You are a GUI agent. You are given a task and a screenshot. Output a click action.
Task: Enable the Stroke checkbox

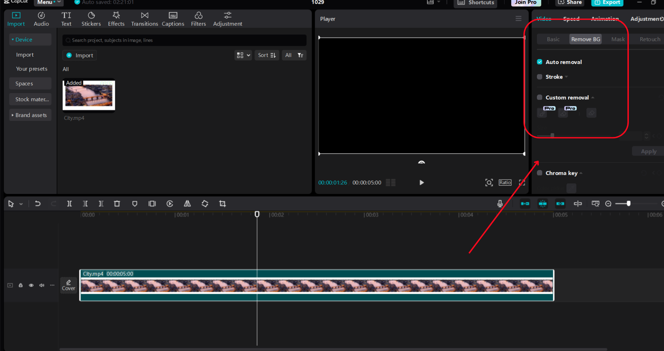point(540,77)
